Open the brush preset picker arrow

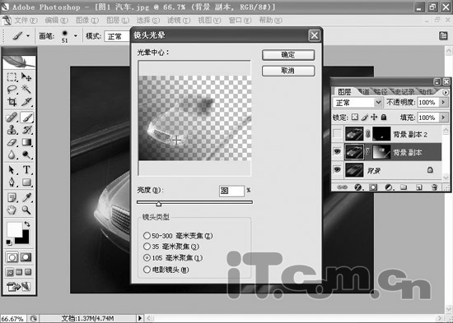point(76,36)
